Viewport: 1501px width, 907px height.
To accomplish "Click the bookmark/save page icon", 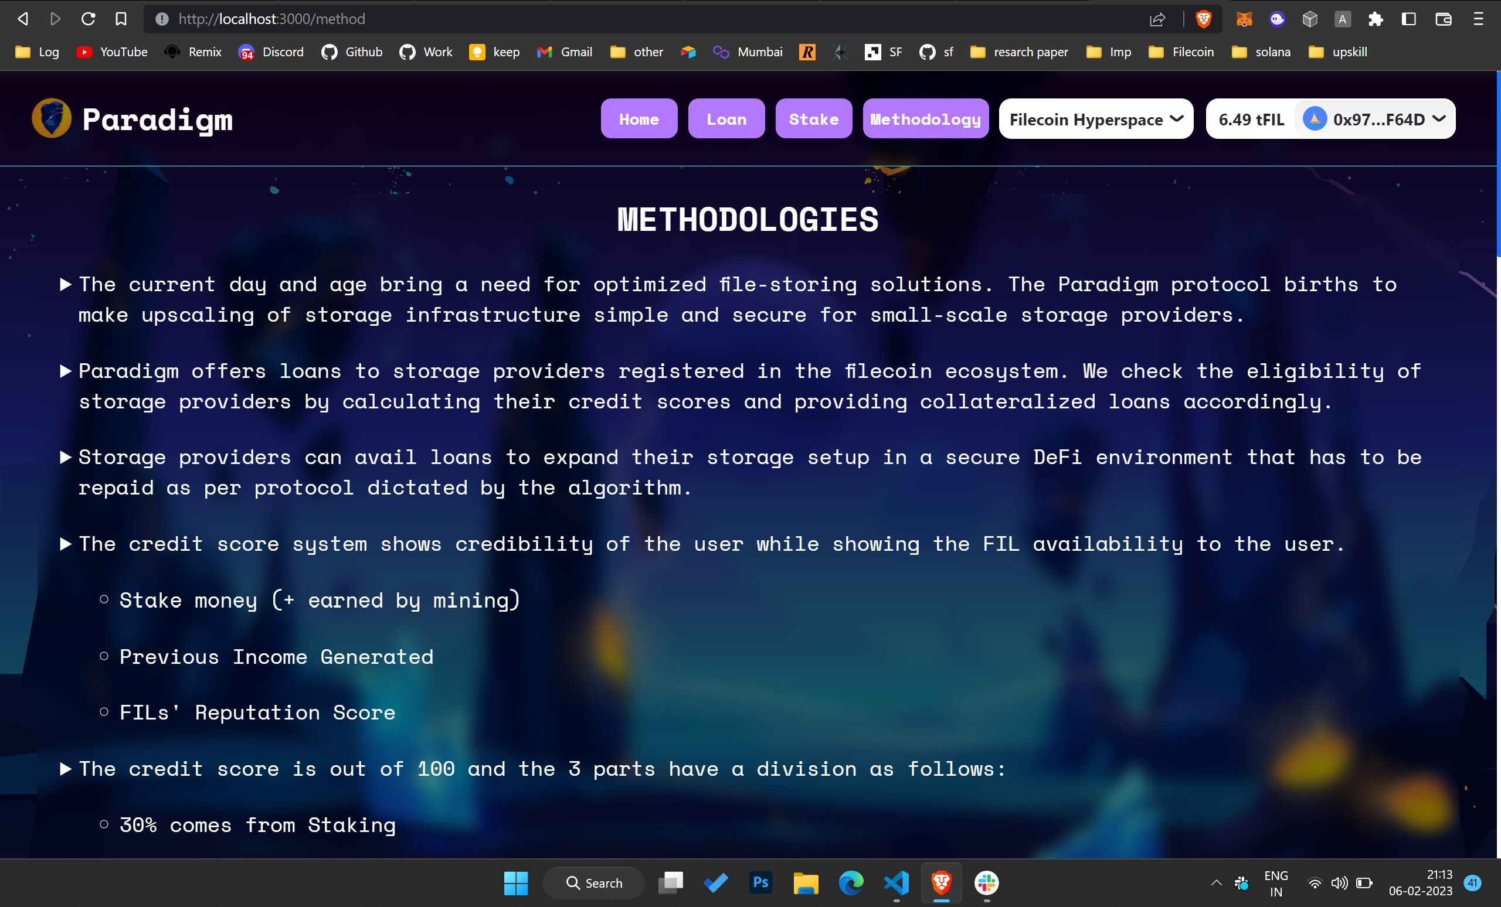I will [x=120, y=17].
